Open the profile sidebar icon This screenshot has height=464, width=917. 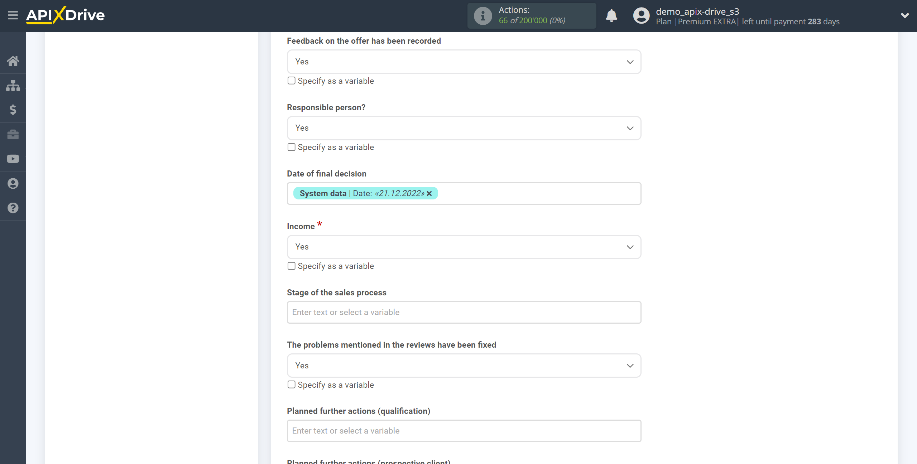(13, 184)
